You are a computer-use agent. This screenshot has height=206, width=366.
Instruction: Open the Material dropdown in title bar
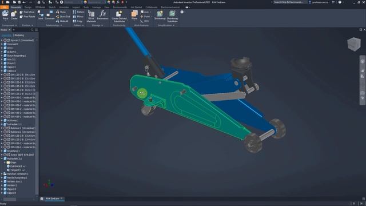pos(81,2)
